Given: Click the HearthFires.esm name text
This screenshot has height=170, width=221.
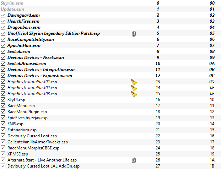Looking at the screenshot, I should pyautogui.click(x=23, y=21).
